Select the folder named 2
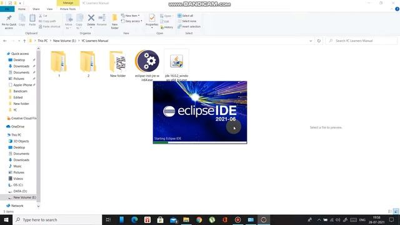Image resolution: width=400 pixels, height=225 pixels. [88, 64]
